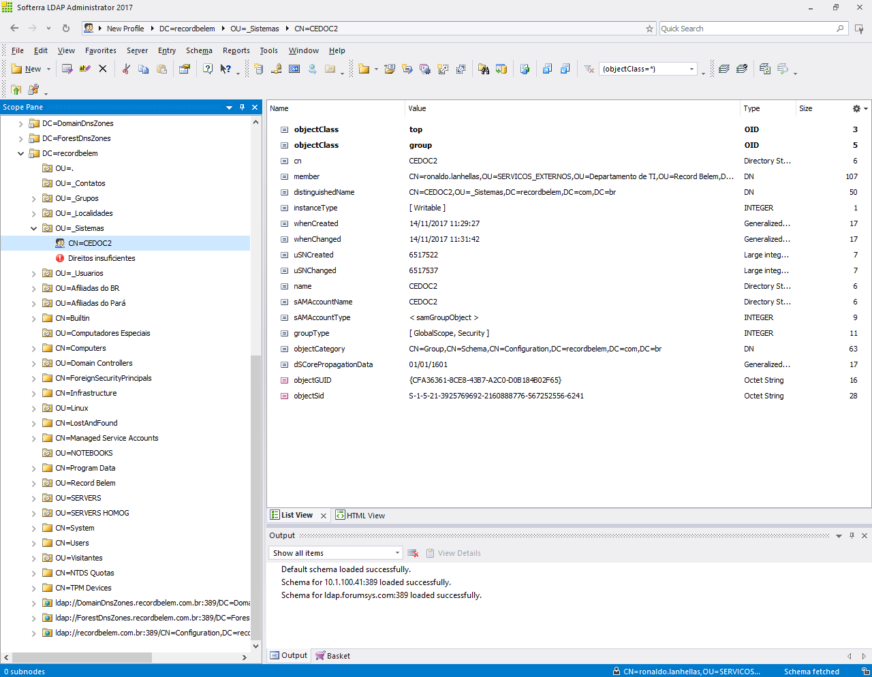Click the What's This pointer help icon

225,69
